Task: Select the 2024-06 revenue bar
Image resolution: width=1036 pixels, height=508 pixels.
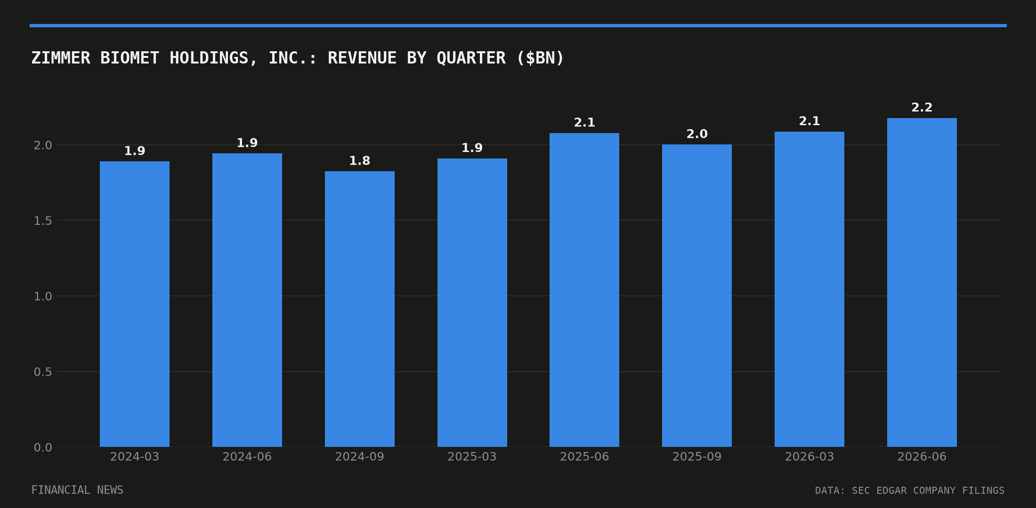Action: click(247, 300)
